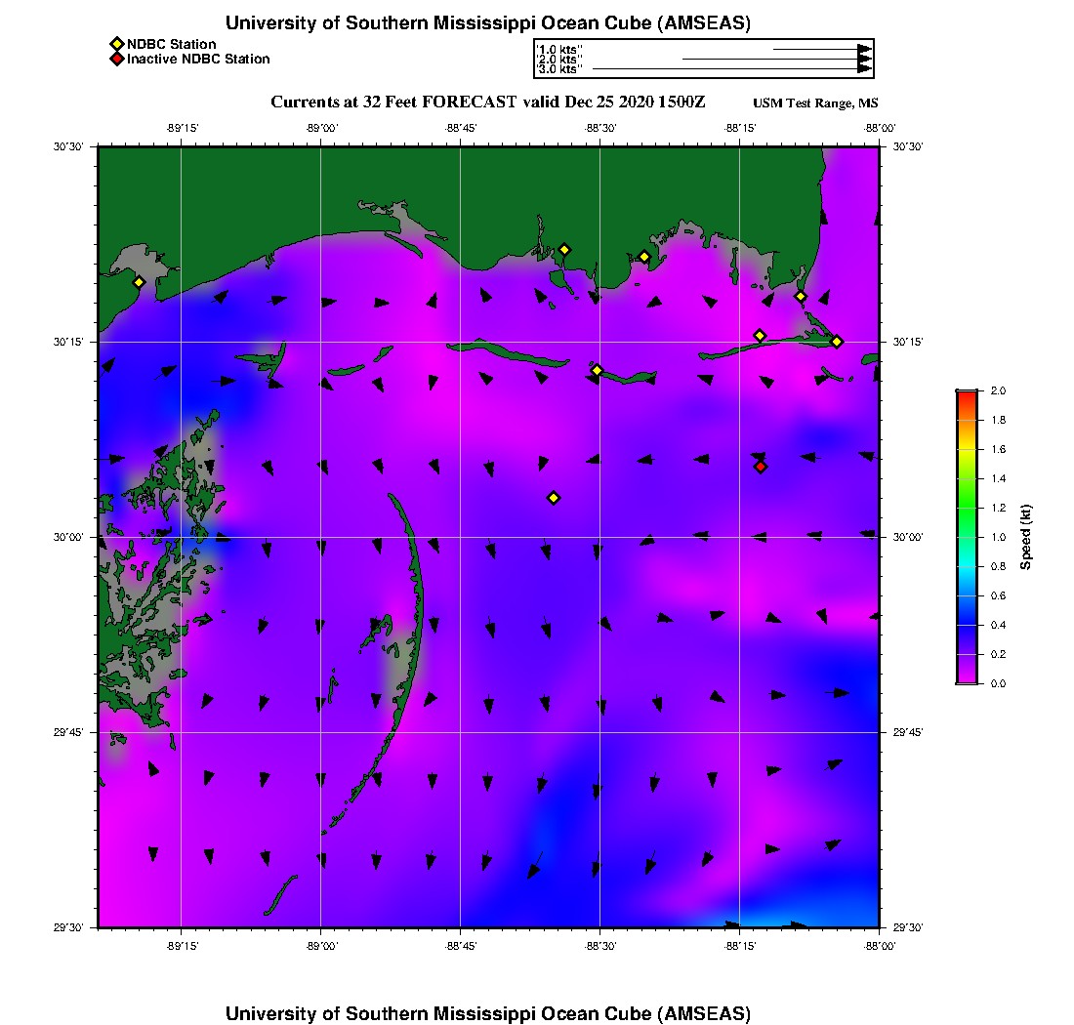
Task: Click the easternmost yellow station marker
Action: (x=837, y=341)
